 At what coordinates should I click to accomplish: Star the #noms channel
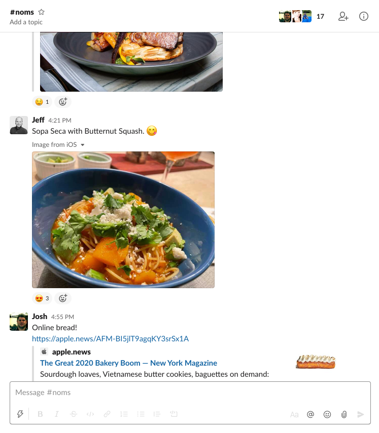point(42,12)
